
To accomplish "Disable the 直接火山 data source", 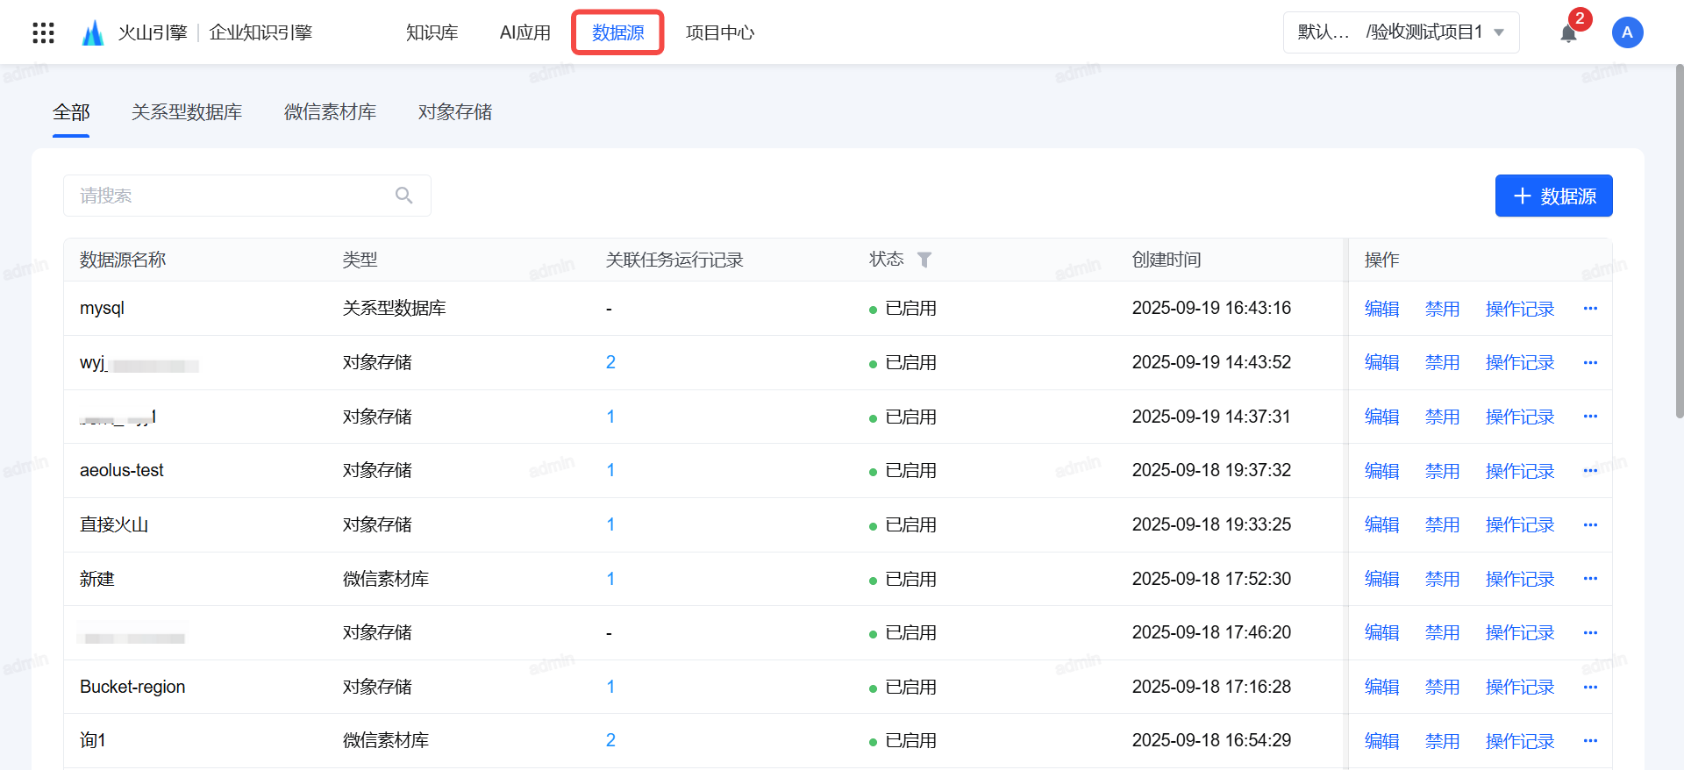I will [x=1442, y=525].
